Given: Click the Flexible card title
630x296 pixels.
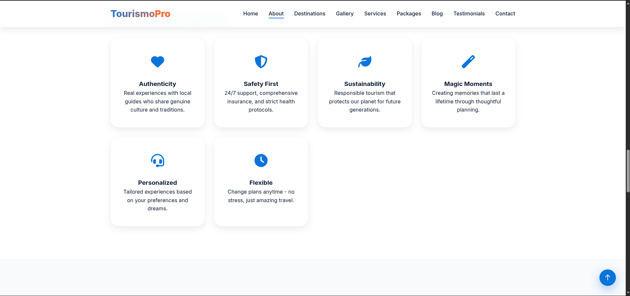Looking at the screenshot, I should point(261,183).
